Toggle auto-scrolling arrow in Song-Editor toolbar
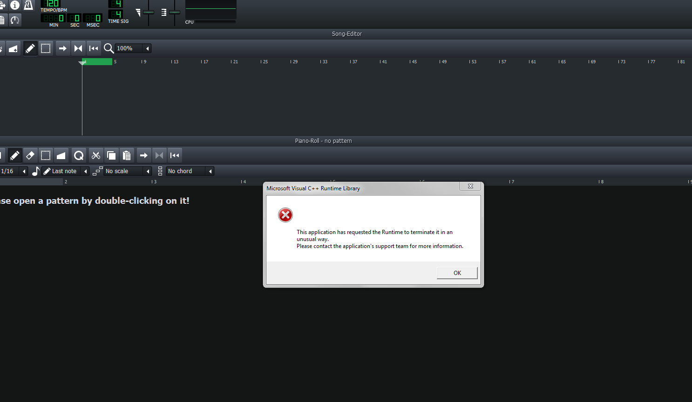This screenshot has width=692, height=402. pos(63,48)
